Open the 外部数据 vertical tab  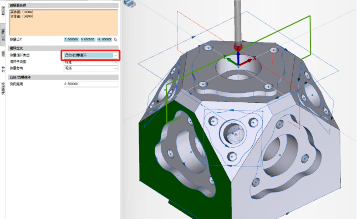point(3,88)
